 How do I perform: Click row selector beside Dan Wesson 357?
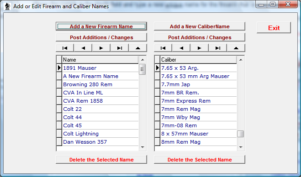coord(59,142)
